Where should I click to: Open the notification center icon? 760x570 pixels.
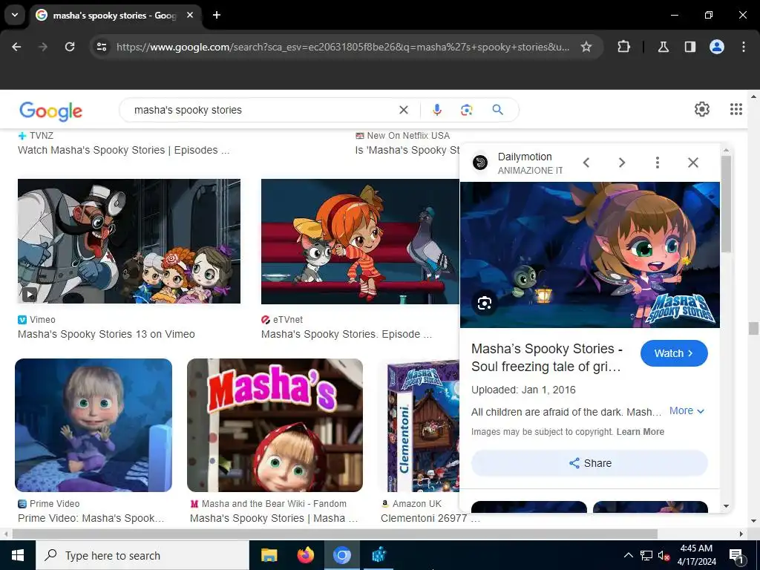736,556
